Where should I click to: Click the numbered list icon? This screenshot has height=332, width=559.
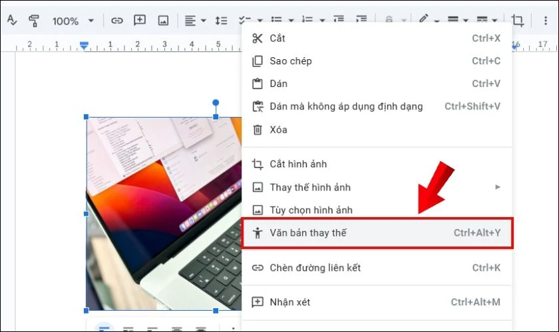click(x=307, y=19)
